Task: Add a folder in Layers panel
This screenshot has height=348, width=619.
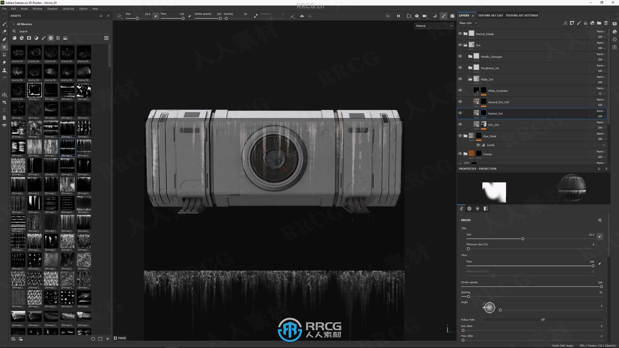Action: [x=599, y=23]
